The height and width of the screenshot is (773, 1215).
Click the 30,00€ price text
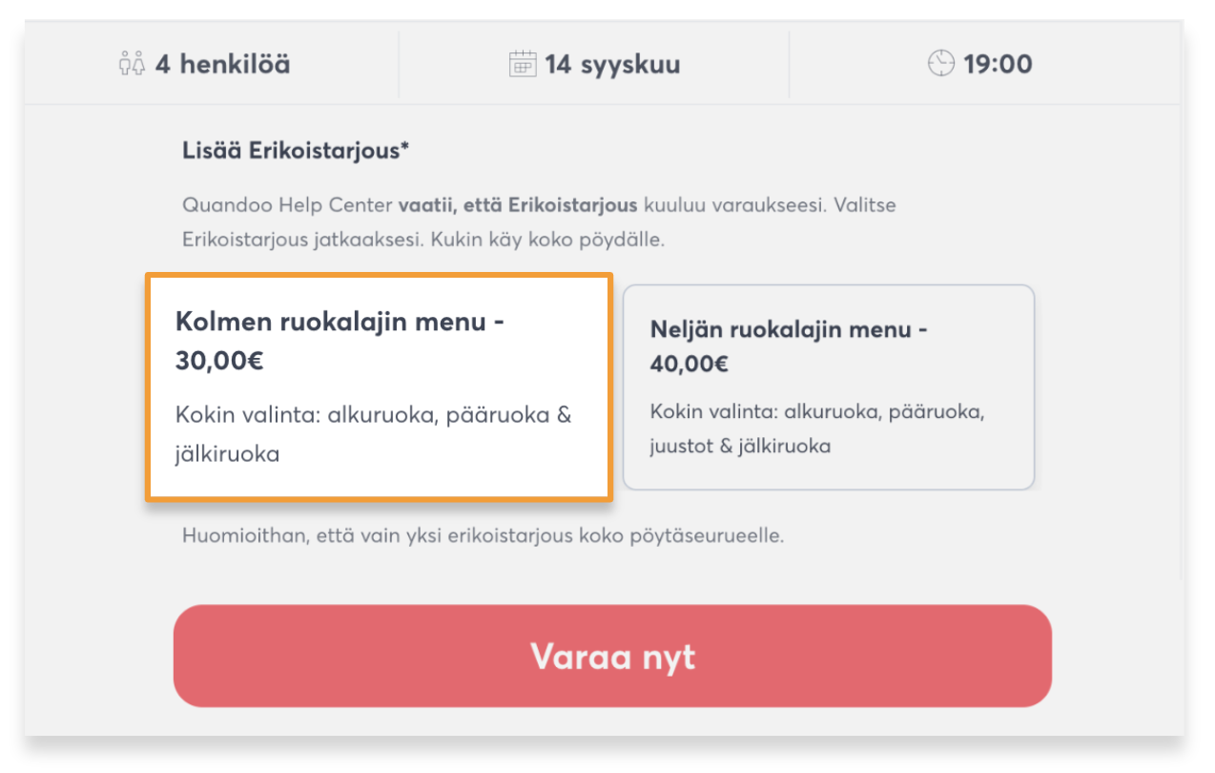219,361
